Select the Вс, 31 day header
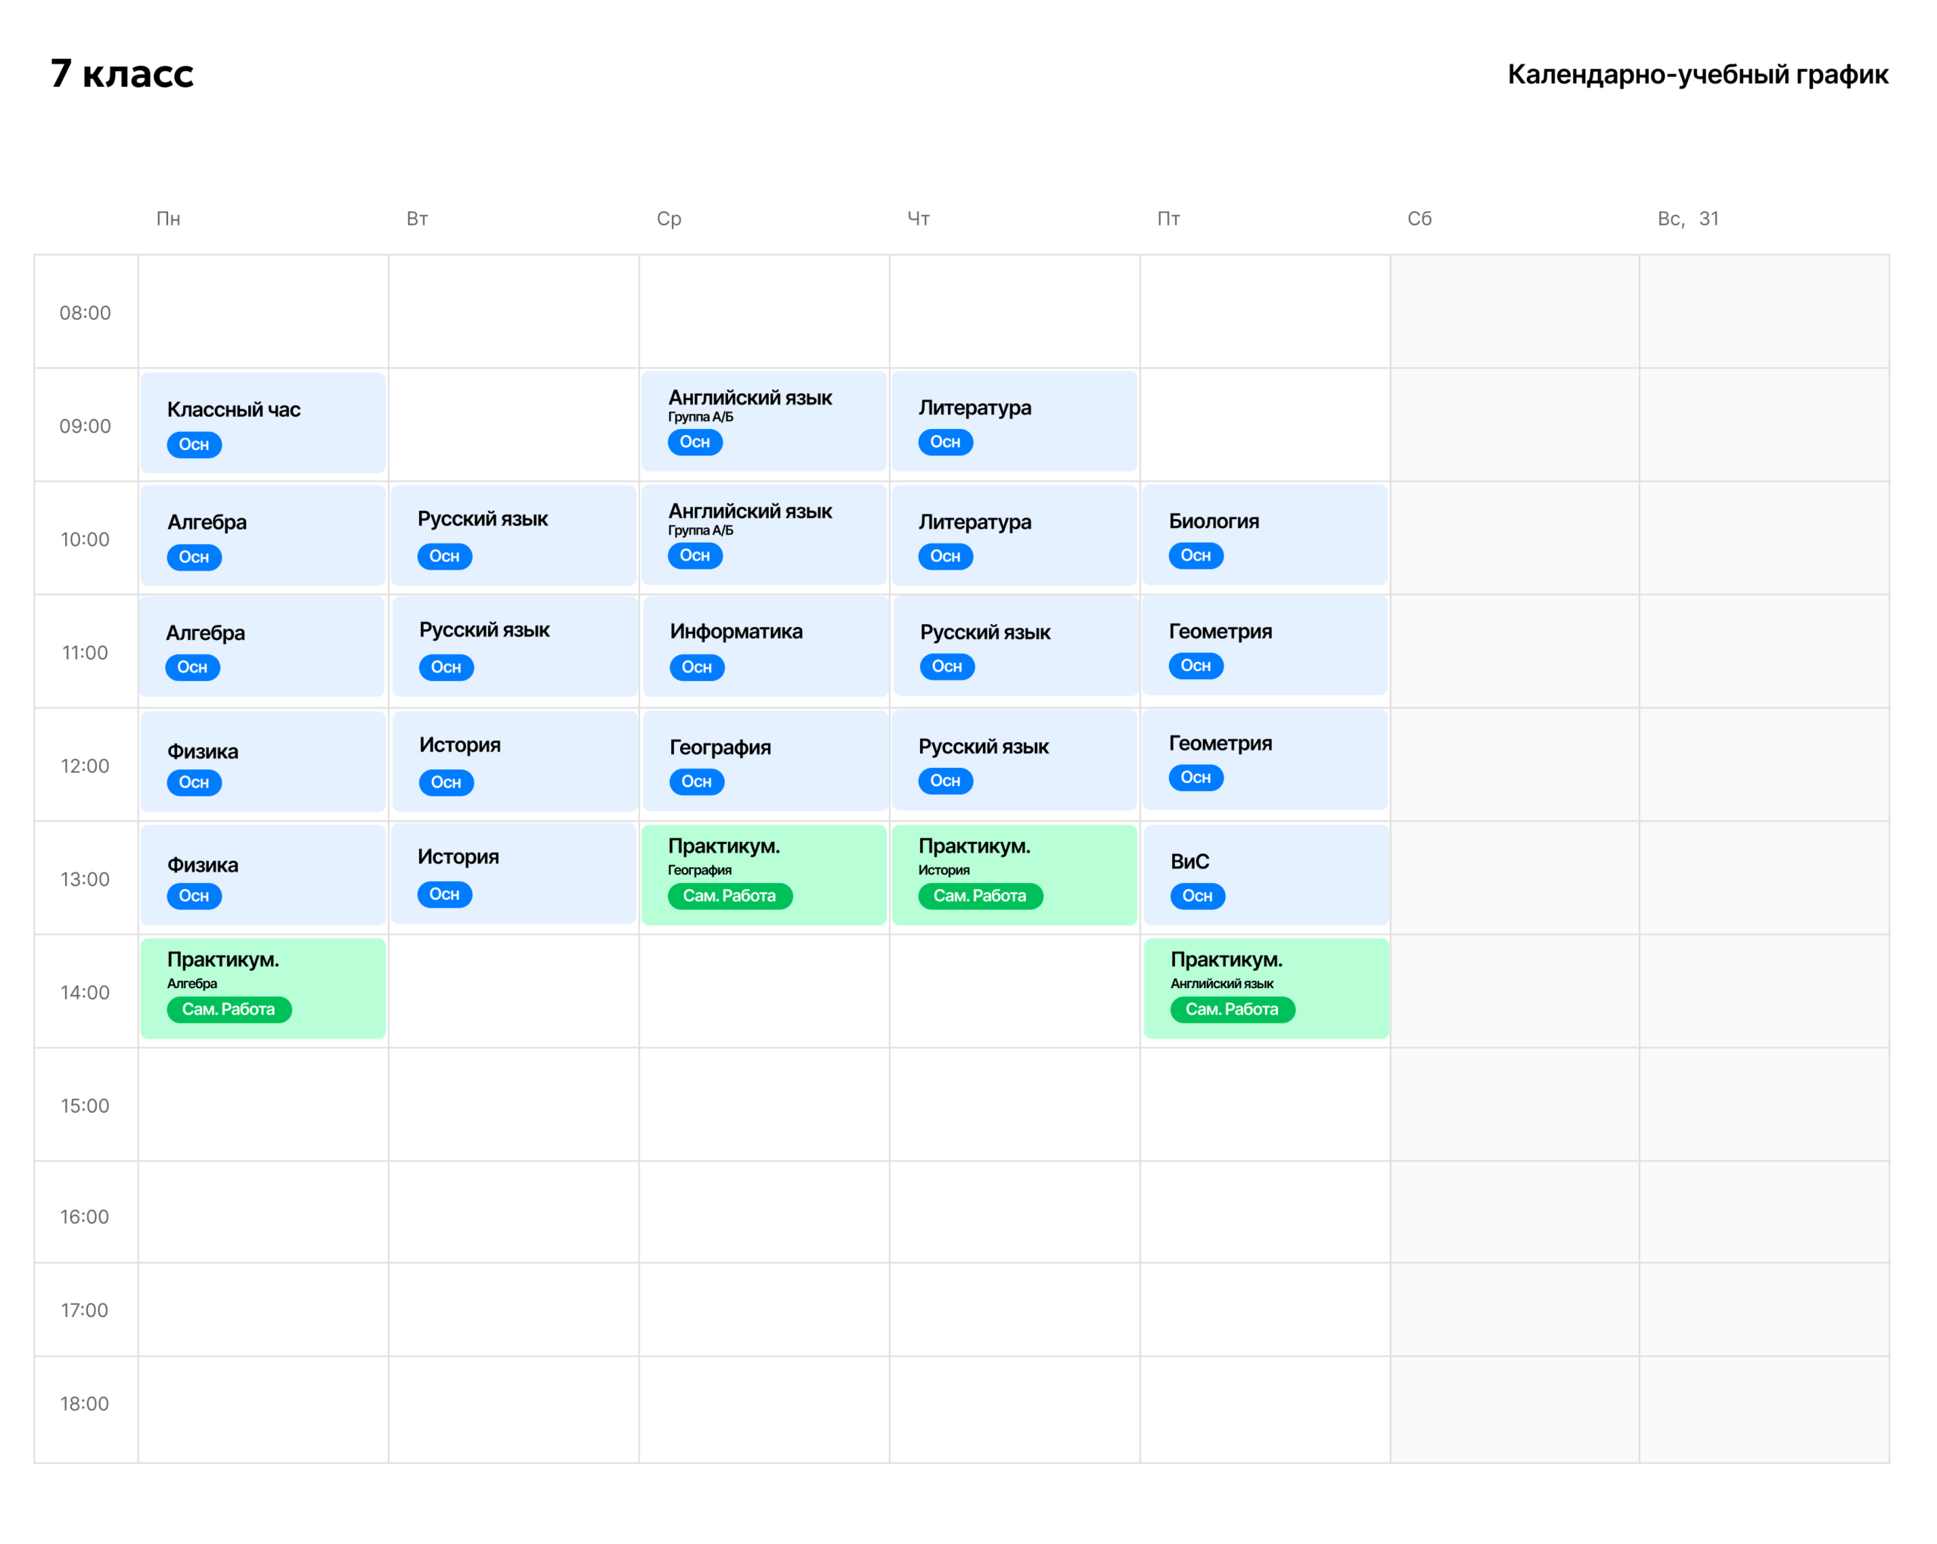Viewport: 1937px width, 1544px height. tap(1688, 219)
